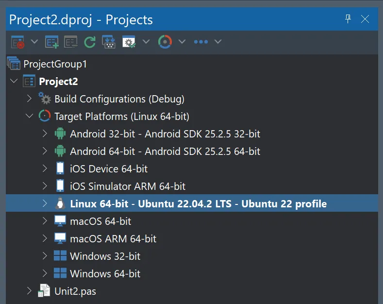
Task: Select ProjectGroup1 at the tree root
Action: coord(55,64)
